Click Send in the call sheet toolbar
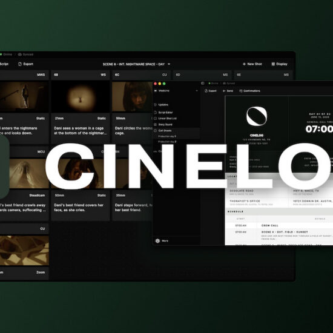Viewport: 333px width, 333px height. (x=228, y=91)
